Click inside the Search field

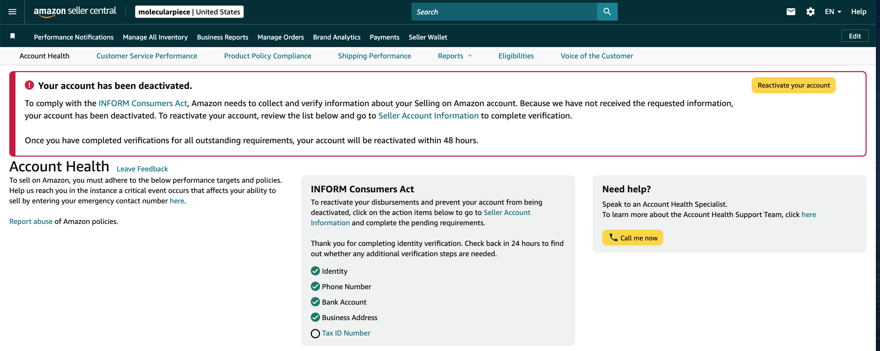tap(504, 12)
